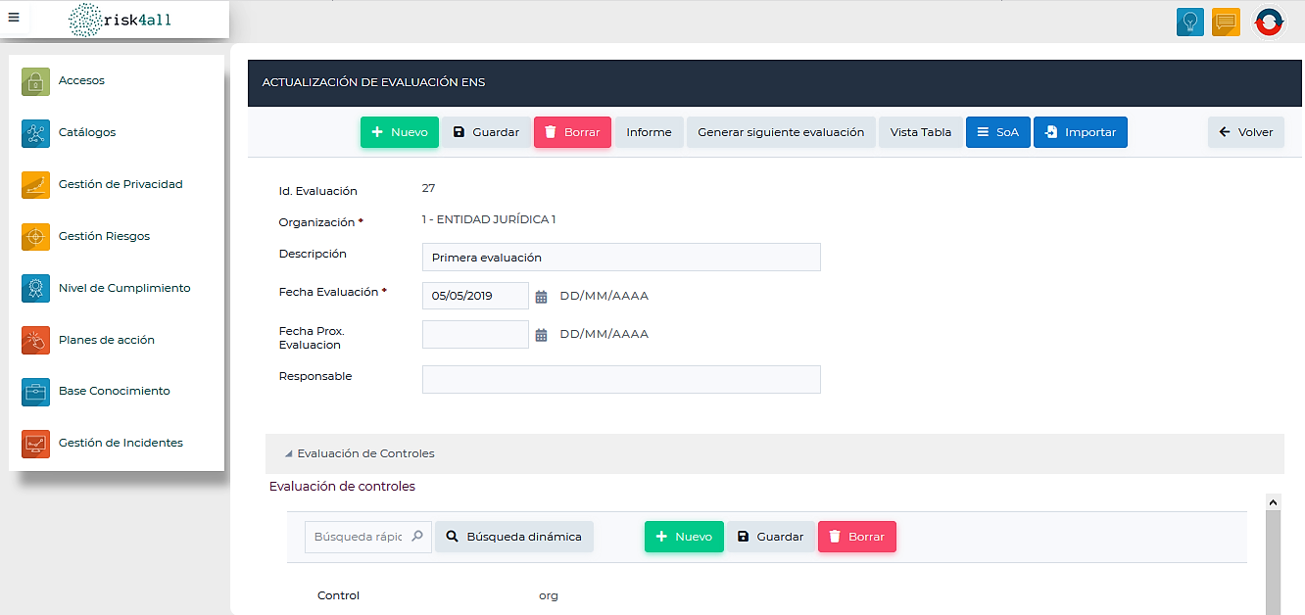Click the Gestión de Privacidad icon
Image resolution: width=1305 pixels, height=615 pixels.
pos(35,185)
